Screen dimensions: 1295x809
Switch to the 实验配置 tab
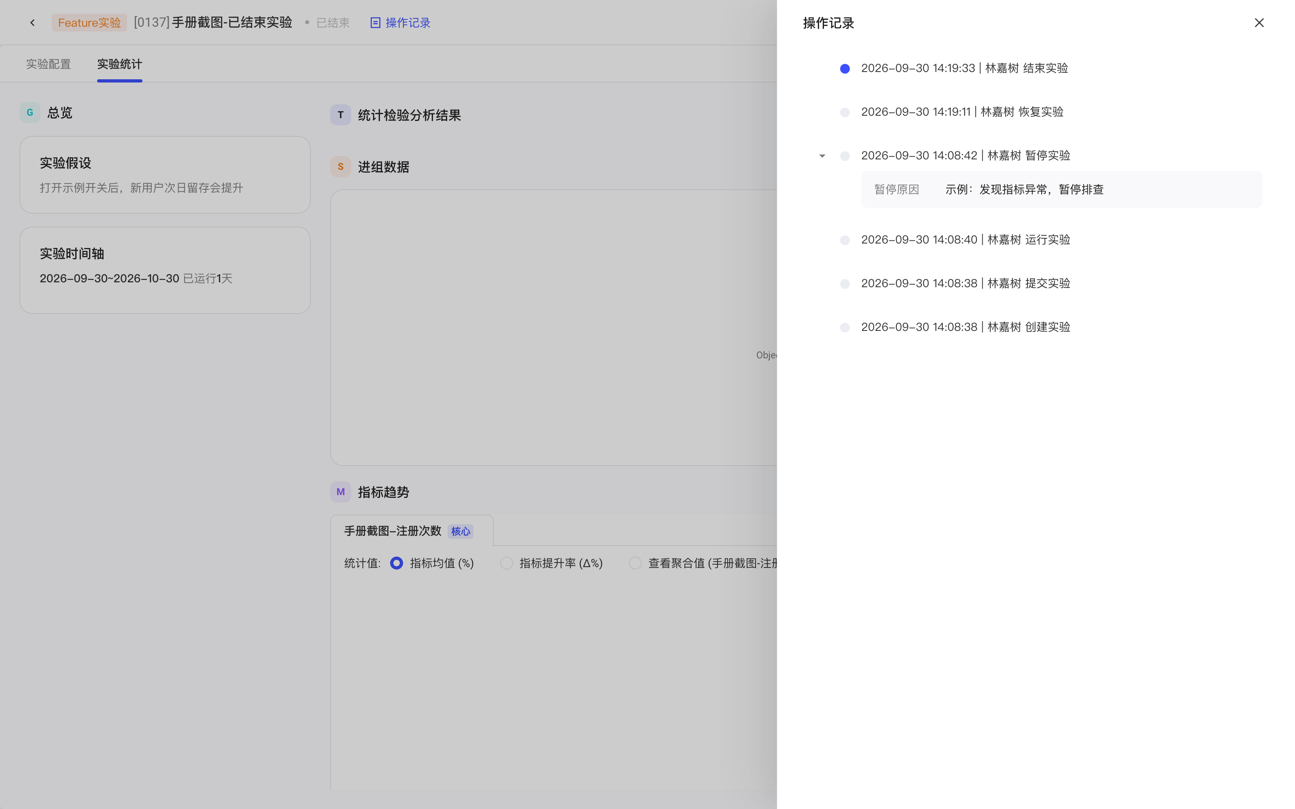(49, 64)
